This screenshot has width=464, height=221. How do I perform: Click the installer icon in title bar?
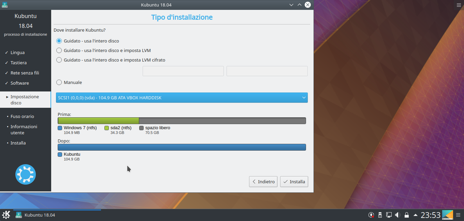[x=5, y=5]
